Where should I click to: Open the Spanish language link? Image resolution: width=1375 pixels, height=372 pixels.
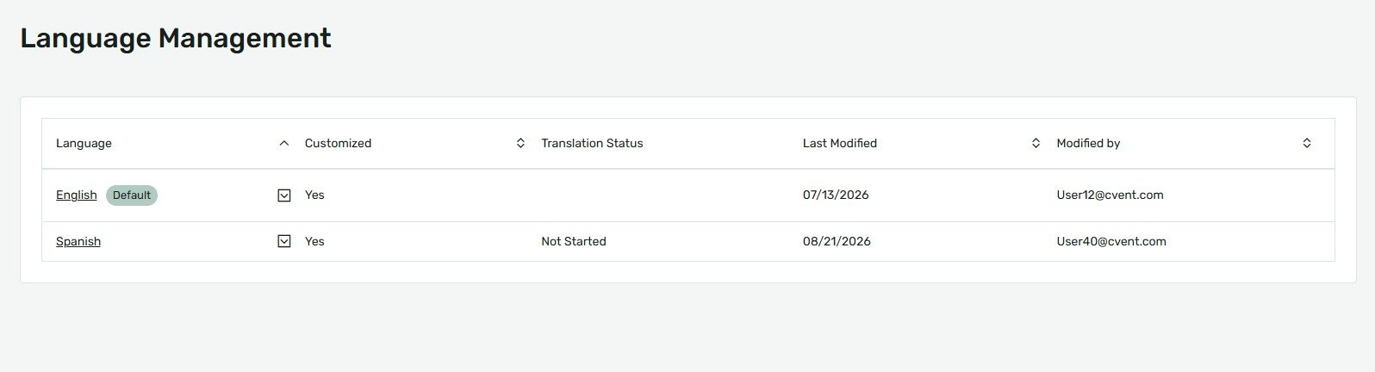(78, 241)
